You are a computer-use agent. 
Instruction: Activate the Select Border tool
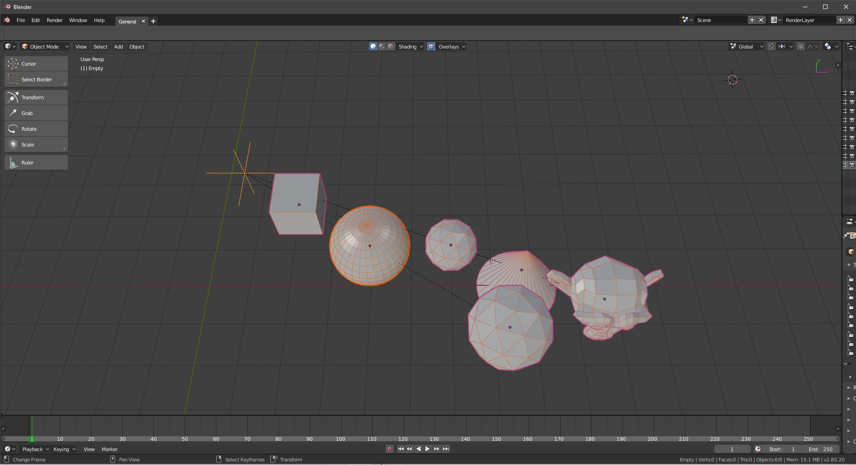coord(36,80)
